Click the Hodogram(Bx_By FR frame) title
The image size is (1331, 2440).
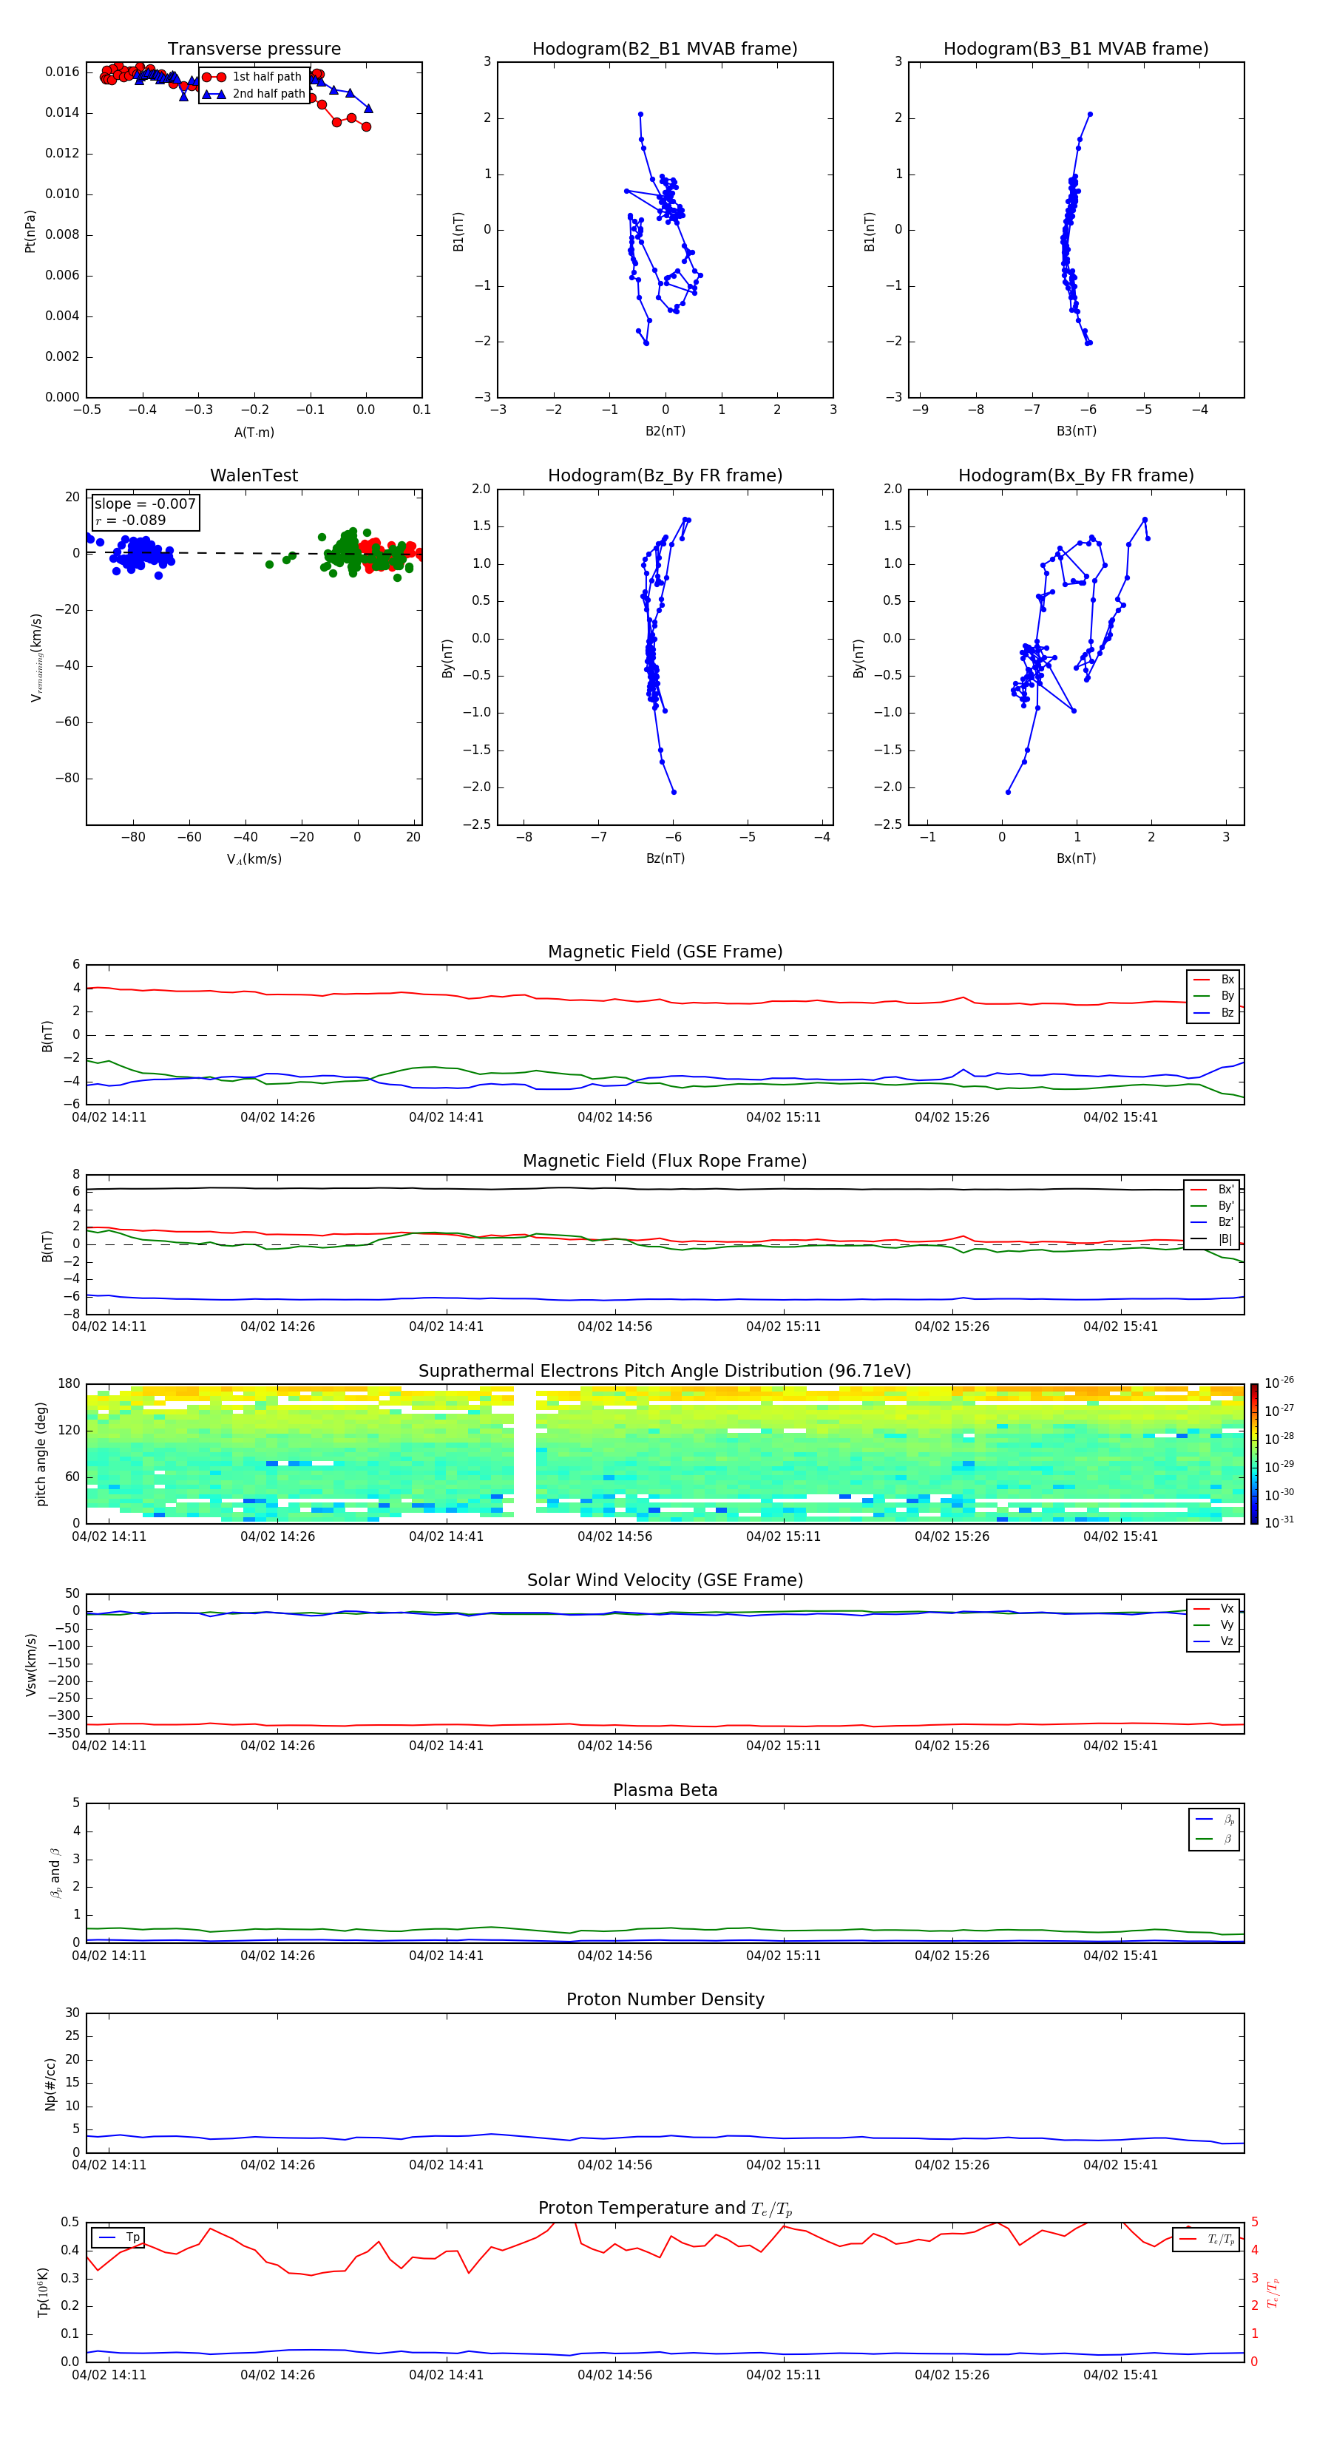point(1076,475)
